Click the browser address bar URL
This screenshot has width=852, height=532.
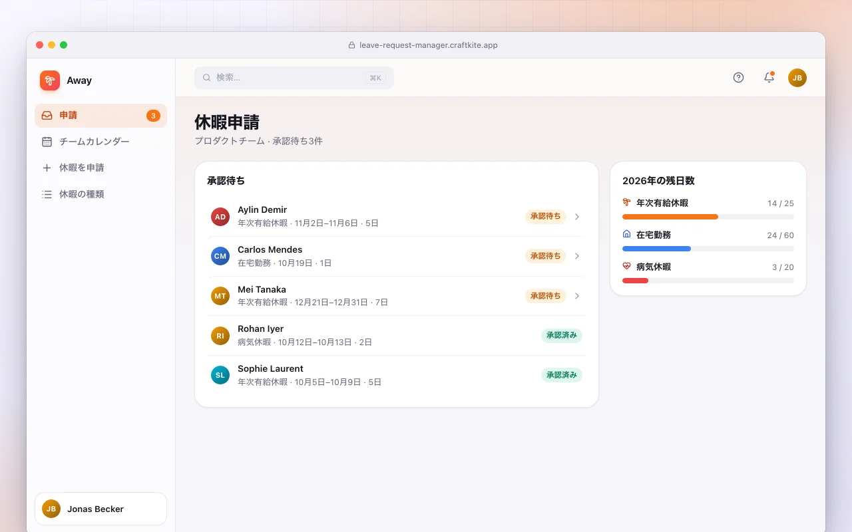click(x=429, y=45)
